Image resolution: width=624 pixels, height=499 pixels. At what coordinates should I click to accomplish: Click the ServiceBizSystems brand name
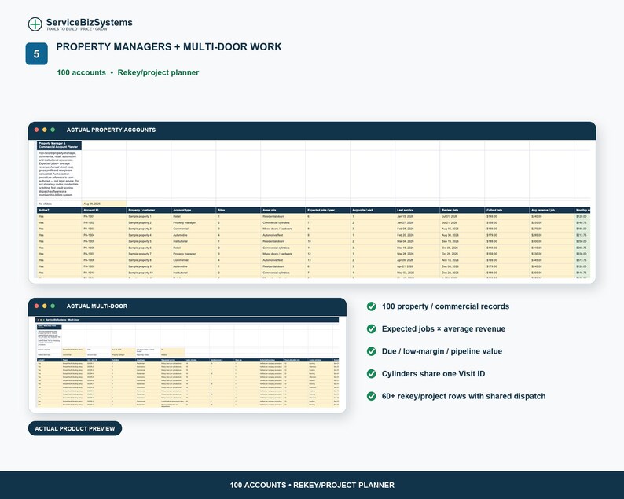click(x=89, y=22)
